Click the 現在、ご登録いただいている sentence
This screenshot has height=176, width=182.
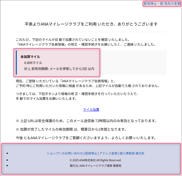pyautogui.click(x=65, y=81)
